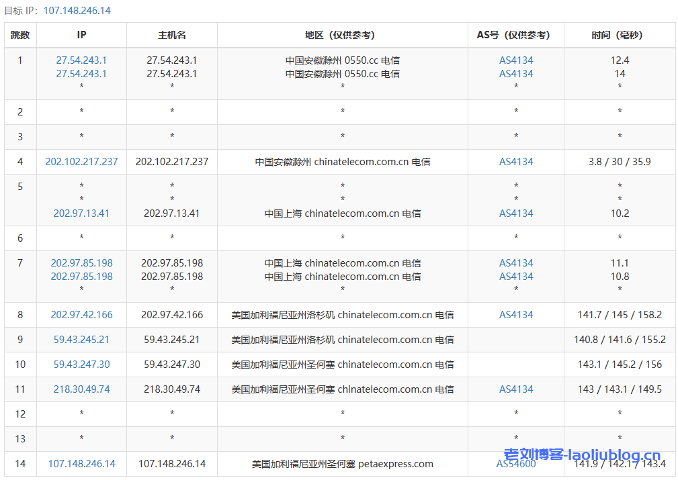Click the target IP 107.148.246.14 above the table
Screen dimensions: 678x480
click(77, 11)
